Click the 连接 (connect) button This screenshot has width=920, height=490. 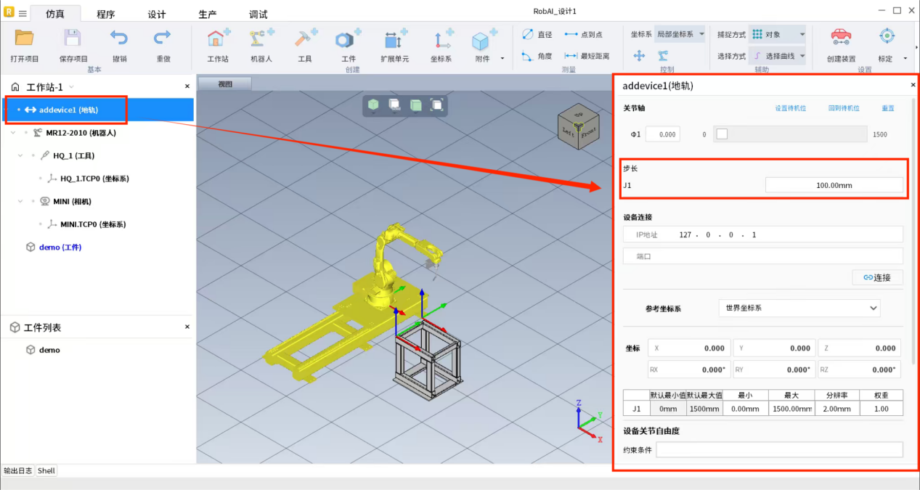pos(877,277)
